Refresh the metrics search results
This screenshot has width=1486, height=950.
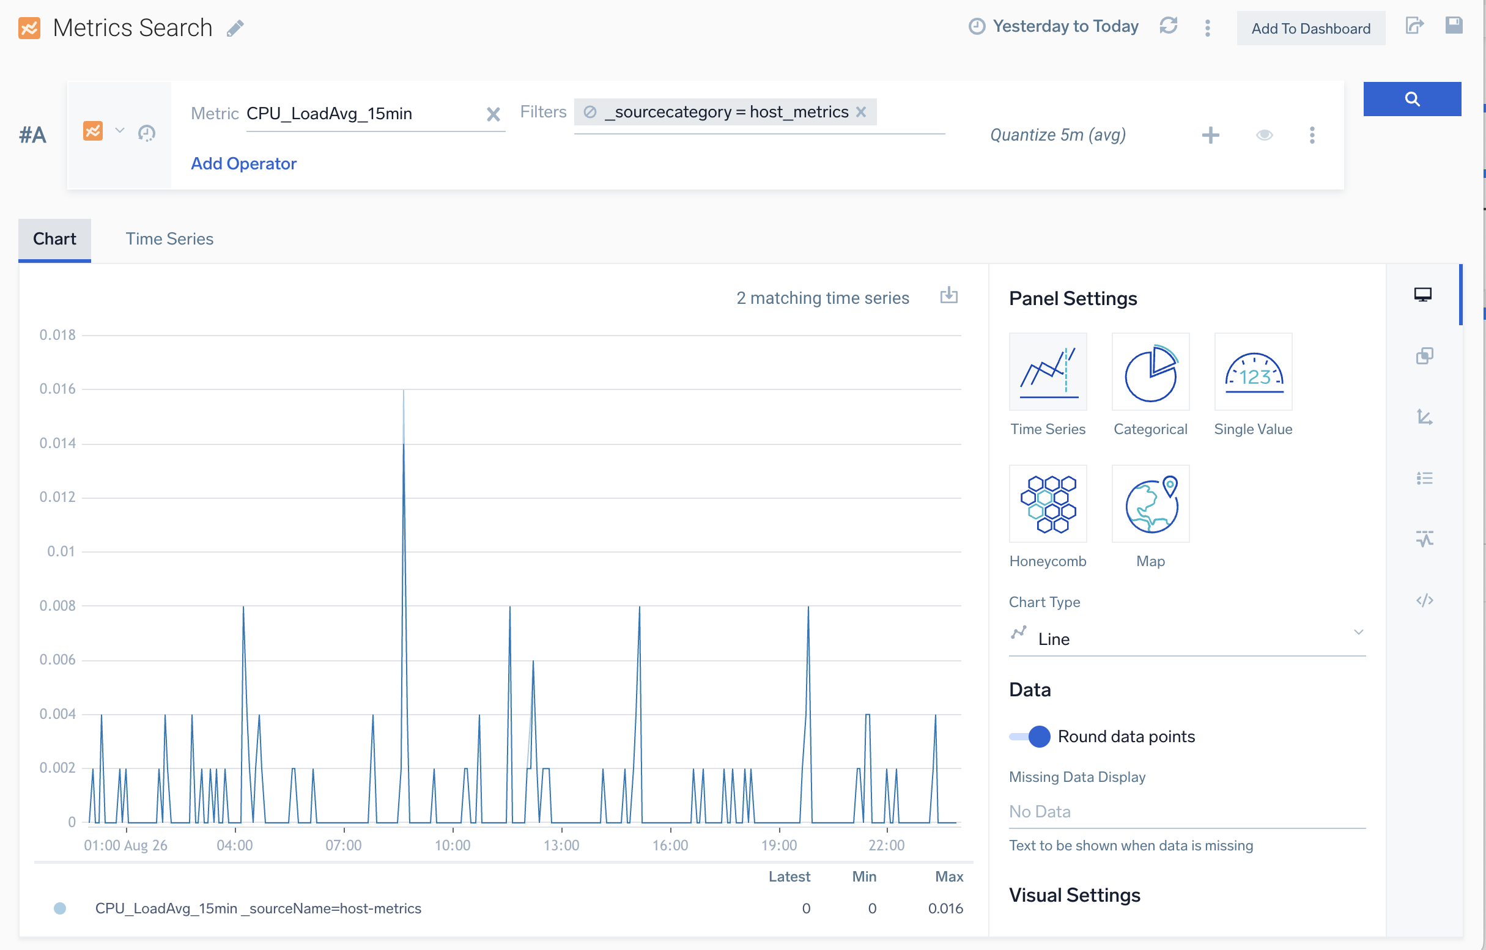coord(1169,26)
